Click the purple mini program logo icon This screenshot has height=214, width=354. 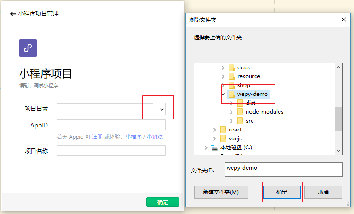pos(28,48)
